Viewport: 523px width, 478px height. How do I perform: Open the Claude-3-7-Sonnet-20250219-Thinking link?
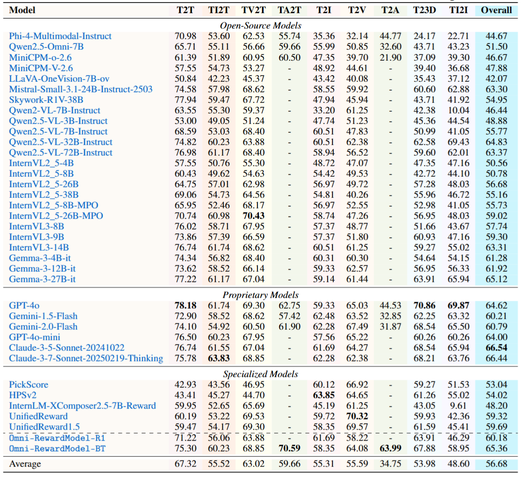[x=86, y=358]
